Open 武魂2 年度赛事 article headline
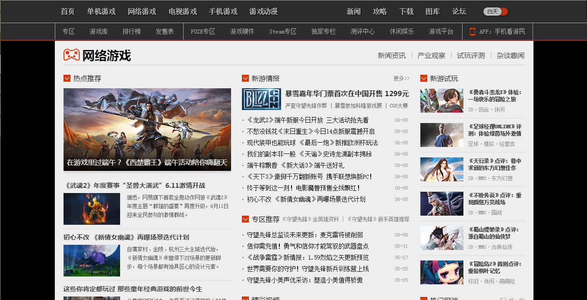Screen dimensions: 587x300 tap(134, 185)
